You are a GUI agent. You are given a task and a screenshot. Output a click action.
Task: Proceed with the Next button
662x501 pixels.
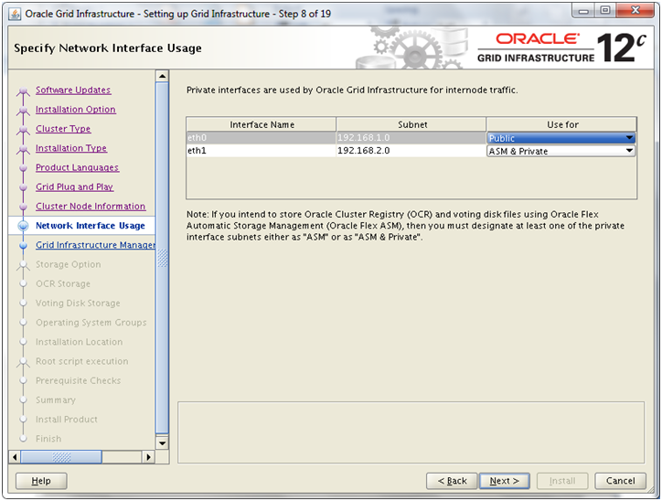pos(505,481)
